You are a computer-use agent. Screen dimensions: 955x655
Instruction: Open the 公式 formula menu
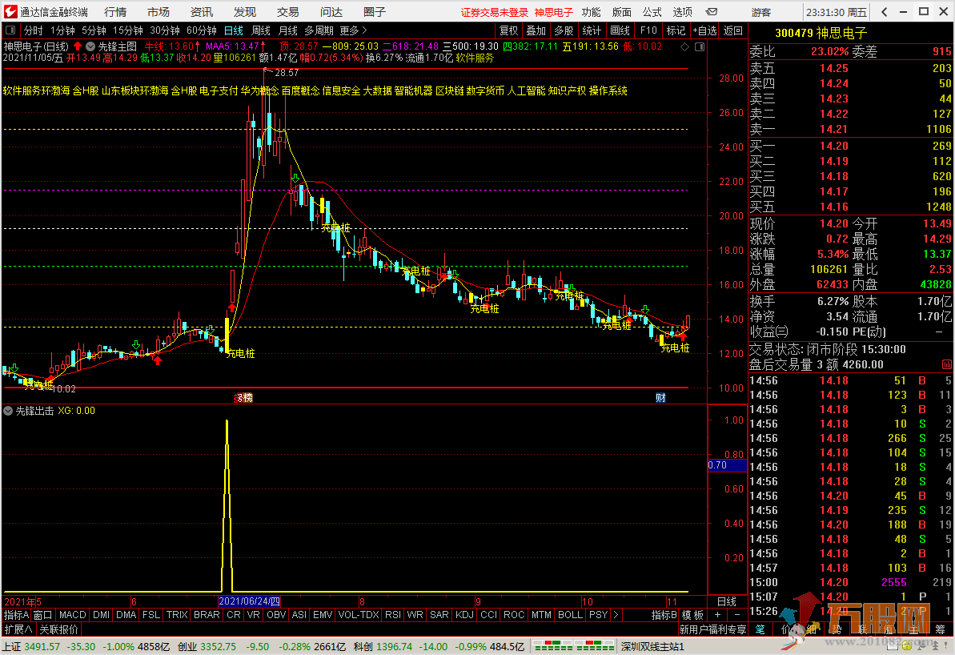tap(652, 11)
